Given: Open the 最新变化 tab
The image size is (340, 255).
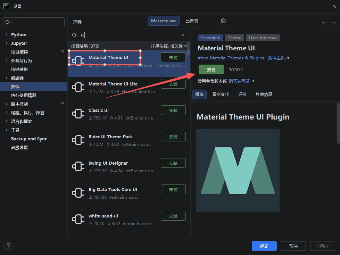Looking at the screenshot, I should point(221,94).
